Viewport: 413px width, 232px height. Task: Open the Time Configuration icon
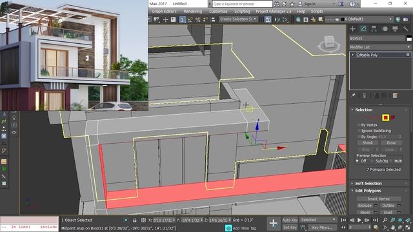point(376,227)
